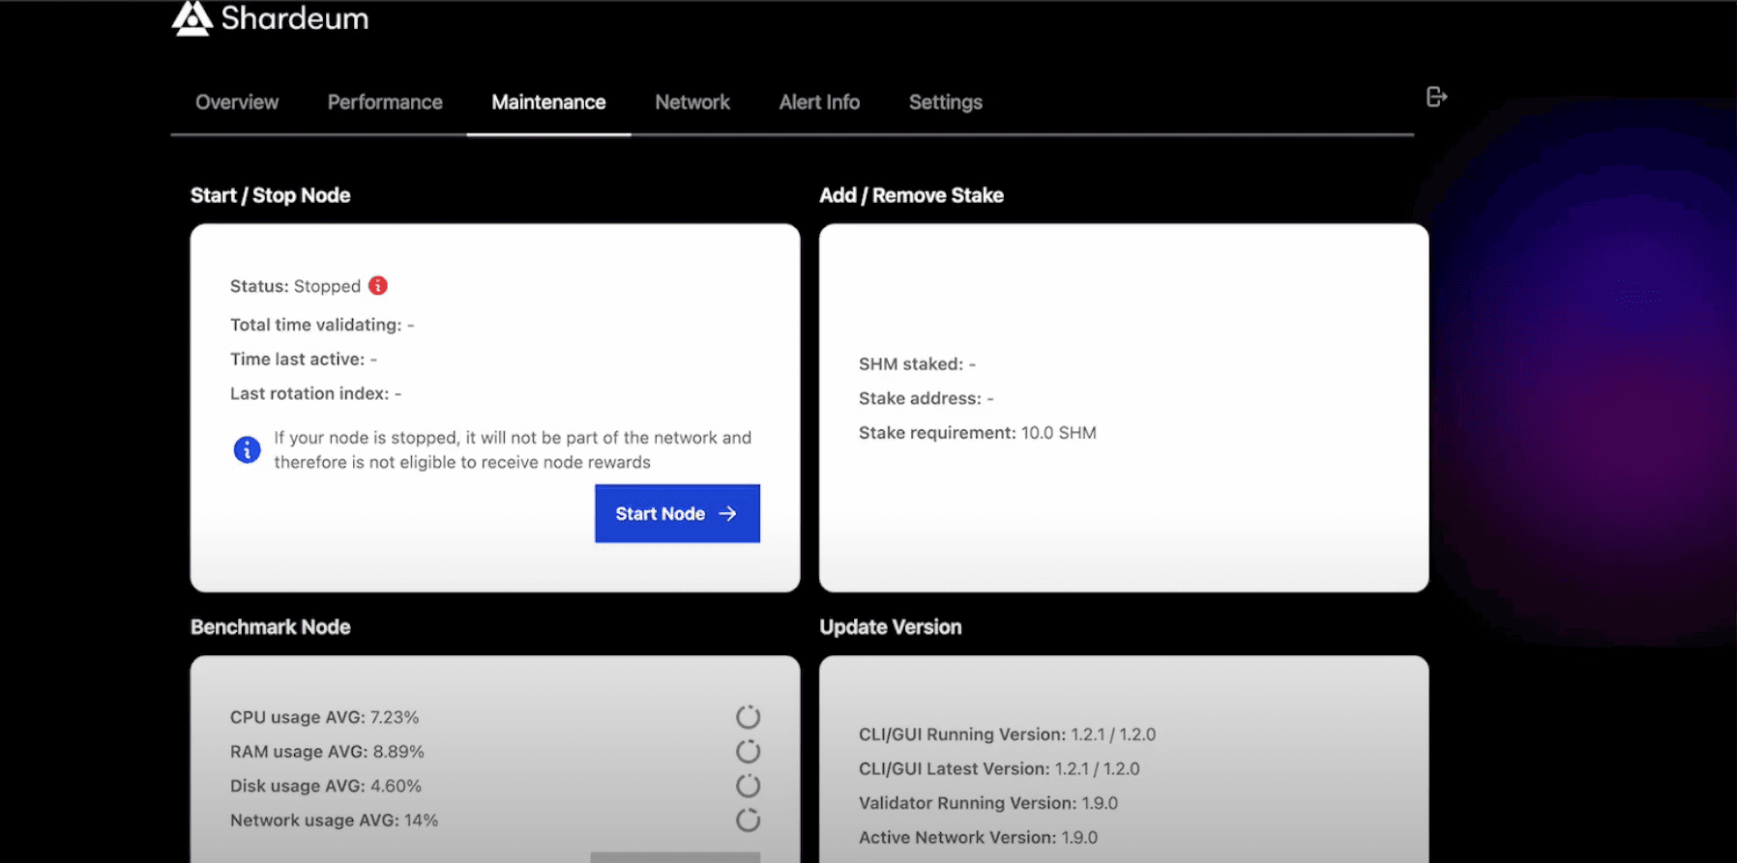Refresh the CPU usage AVG benchmark
This screenshot has height=863, width=1737.
tap(748, 717)
